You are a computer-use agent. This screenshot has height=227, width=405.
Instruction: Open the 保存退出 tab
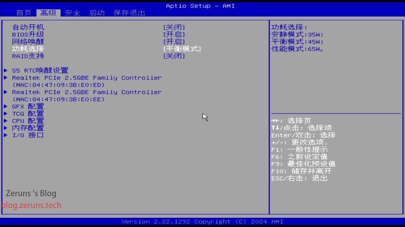point(129,13)
